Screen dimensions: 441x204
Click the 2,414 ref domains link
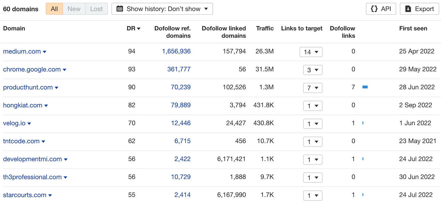point(182,194)
